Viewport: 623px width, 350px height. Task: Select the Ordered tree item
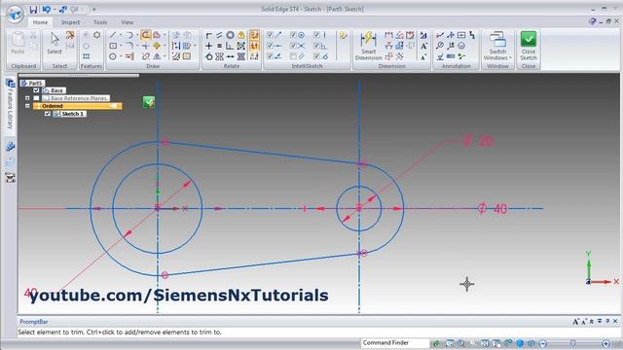pos(78,106)
